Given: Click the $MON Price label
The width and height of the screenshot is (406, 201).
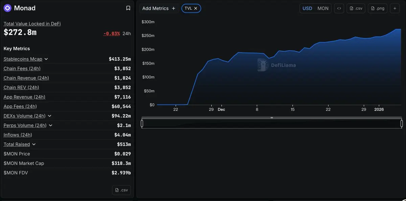Looking at the screenshot, I should [17, 154].
